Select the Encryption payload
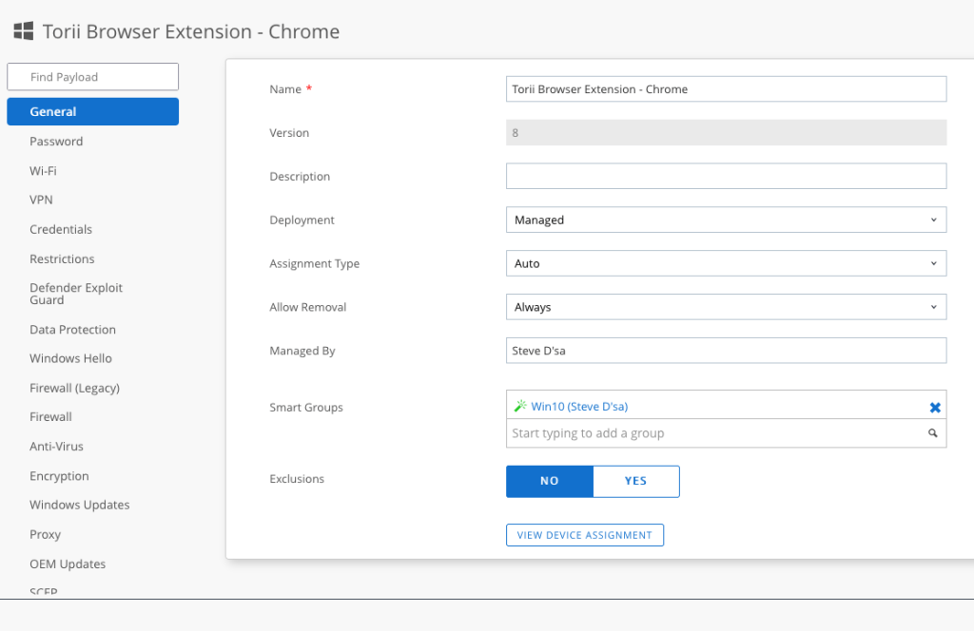This screenshot has height=631, width=974. (59, 476)
